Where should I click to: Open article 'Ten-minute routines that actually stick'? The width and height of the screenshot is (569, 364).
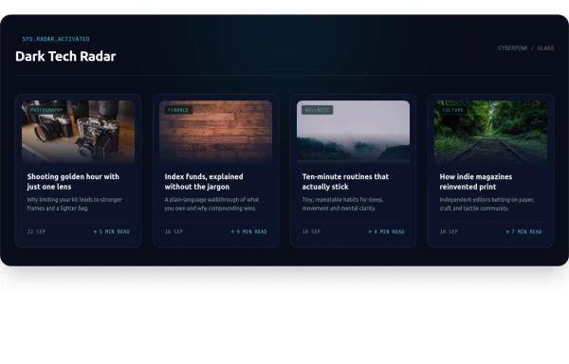(345, 182)
